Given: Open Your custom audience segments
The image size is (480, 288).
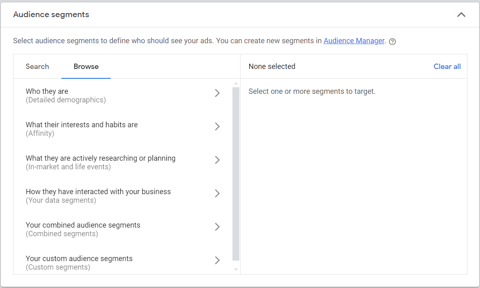Looking at the screenshot, I should coord(79,262).
